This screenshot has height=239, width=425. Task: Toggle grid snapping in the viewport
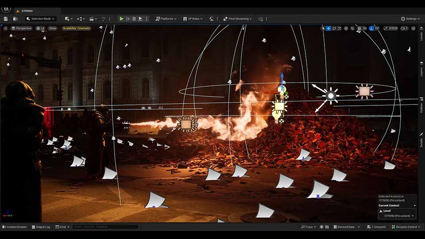[359, 28]
